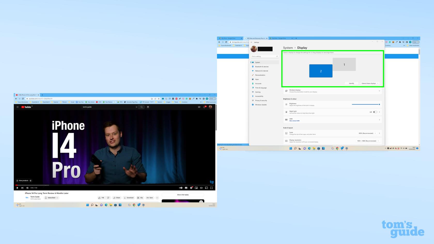The width and height of the screenshot is (434, 244).
Task: Open the Subscribed dropdown for Tom's Guide
Action: 51,198
